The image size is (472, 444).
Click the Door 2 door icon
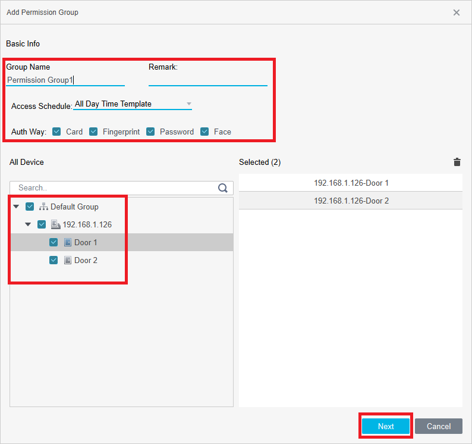(x=67, y=260)
